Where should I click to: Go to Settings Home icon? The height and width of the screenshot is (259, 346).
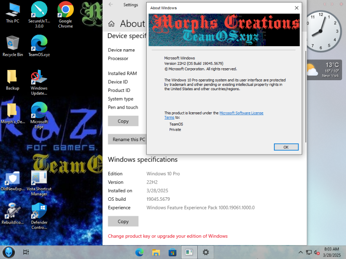(x=111, y=24)
